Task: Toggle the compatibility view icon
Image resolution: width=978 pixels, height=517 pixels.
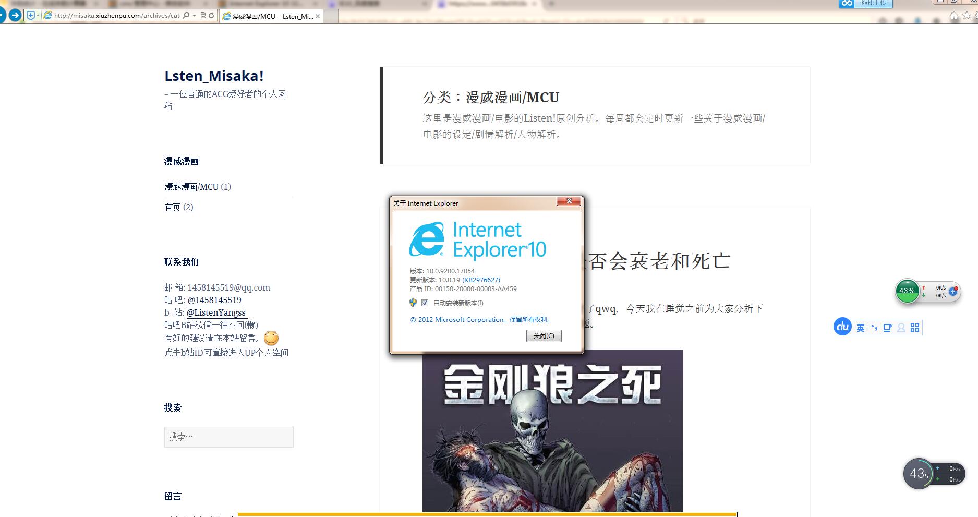Action: [203, 16]
